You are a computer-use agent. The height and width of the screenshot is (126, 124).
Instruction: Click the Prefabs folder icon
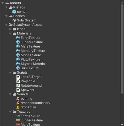tap(11, 7)
